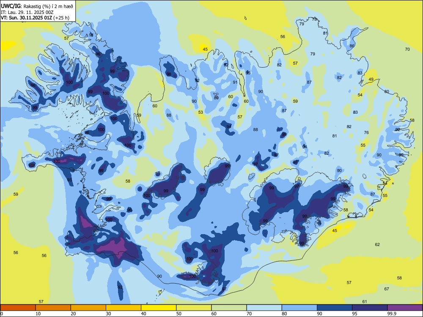
Task: Click the '98' humidity value
Action: (169, 74)
